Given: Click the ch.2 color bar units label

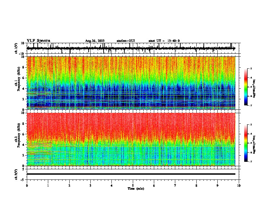Looking at the screenshot, I should [x=254, y=145].
